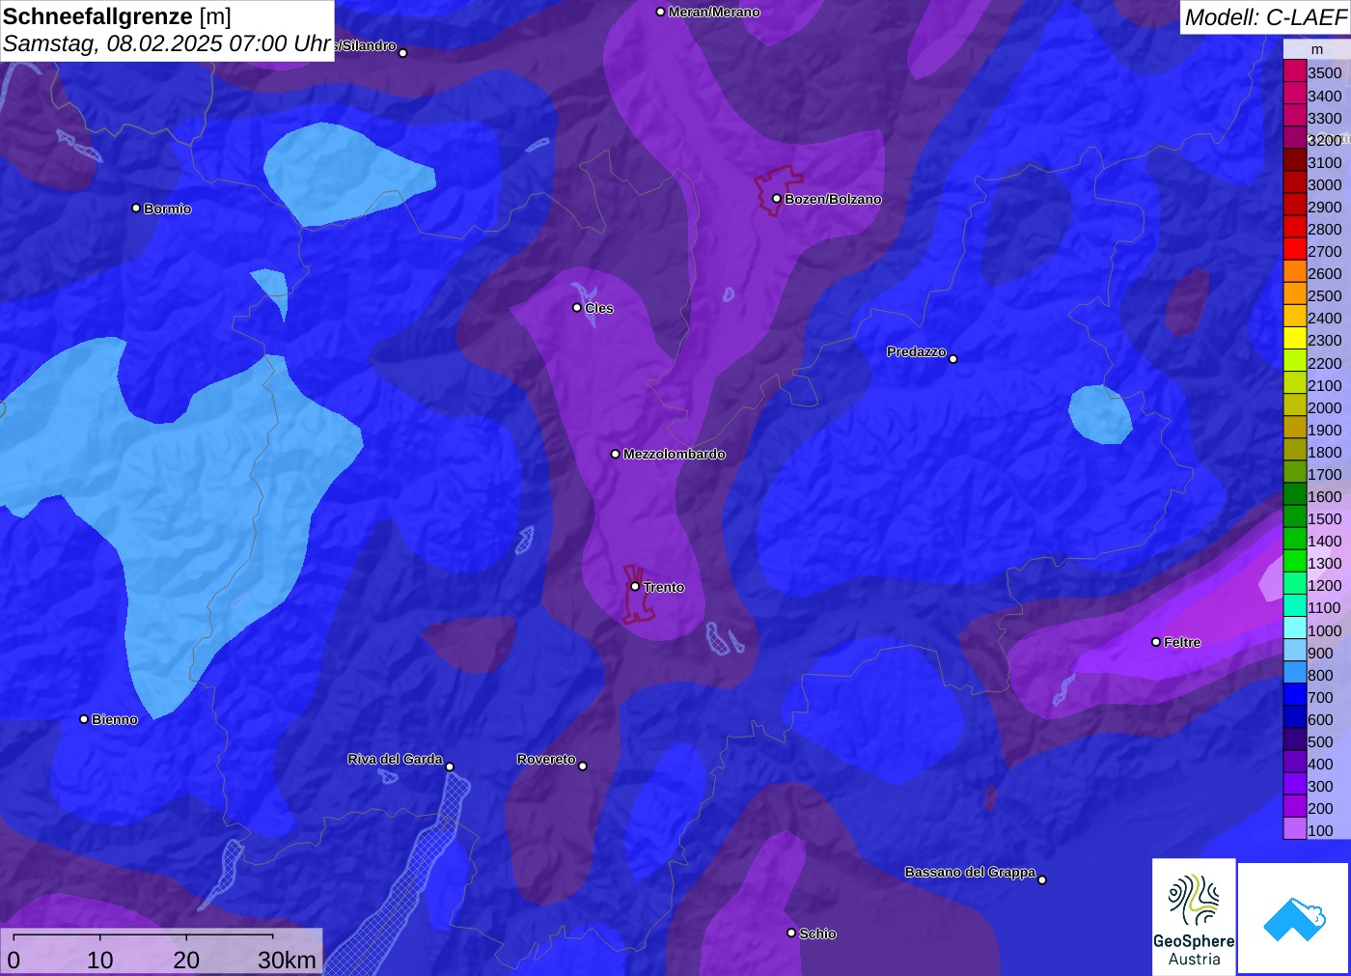Screen dimensions: 1351x976
Task: Click the 1000 m cyan legend swatch
Action: pos(1295,628)
